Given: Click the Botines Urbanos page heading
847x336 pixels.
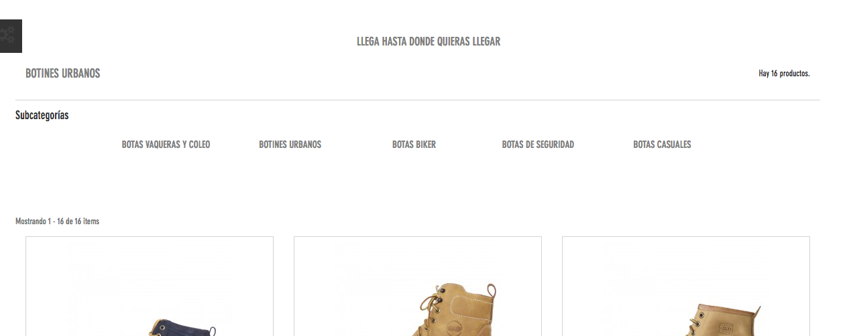Looking at the screenshot, I should pos(63,74).
